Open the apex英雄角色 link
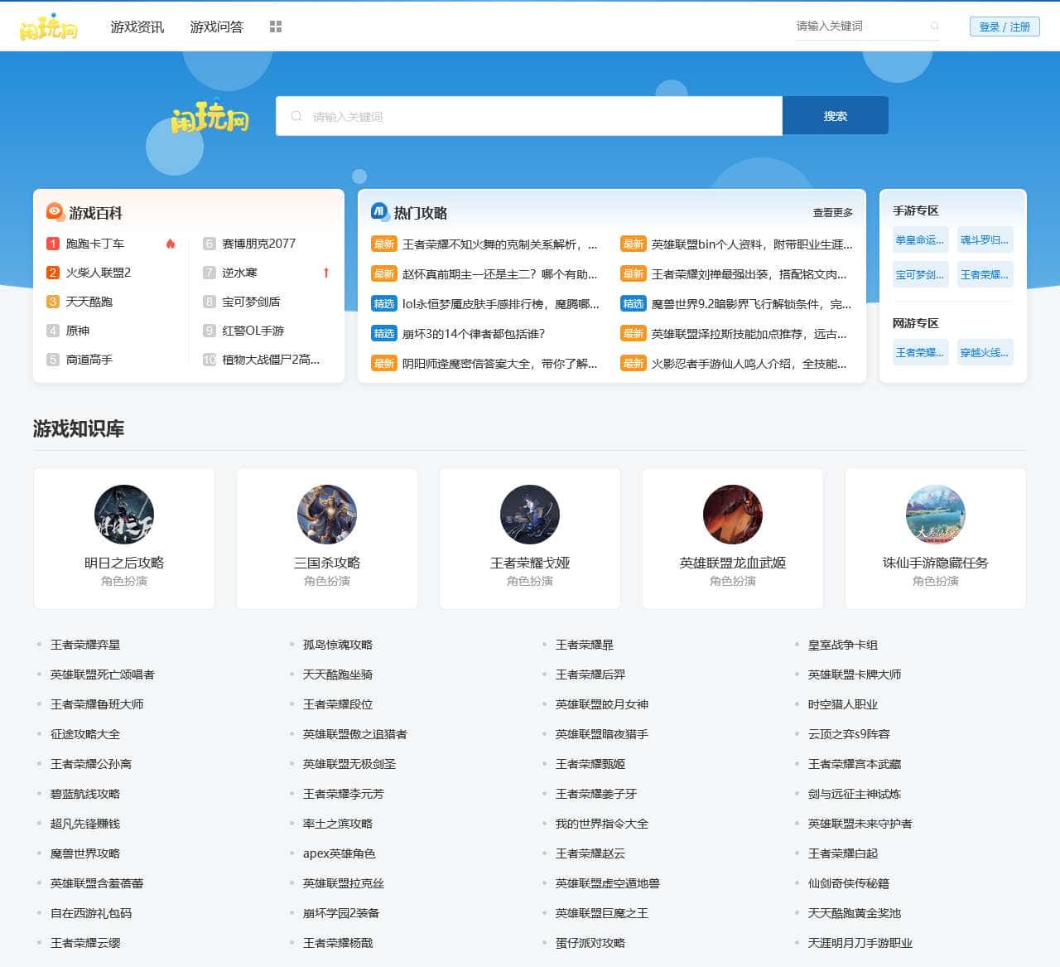The height and width of the screenshot is (967, 1060). pos(340,853)
